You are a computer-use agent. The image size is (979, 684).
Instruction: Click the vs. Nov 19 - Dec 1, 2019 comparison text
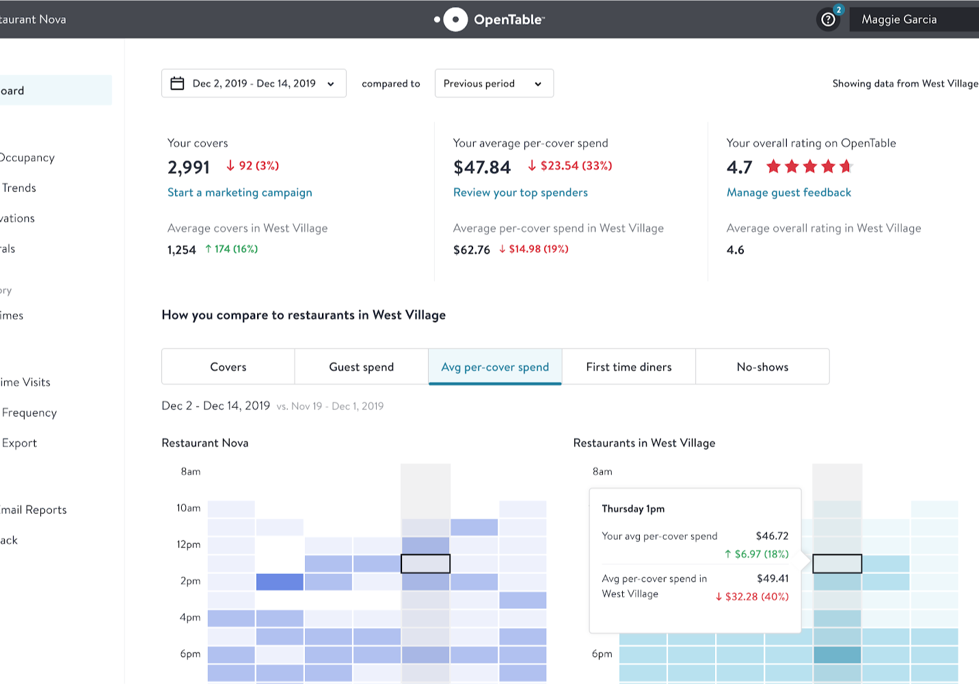point(330,406)
